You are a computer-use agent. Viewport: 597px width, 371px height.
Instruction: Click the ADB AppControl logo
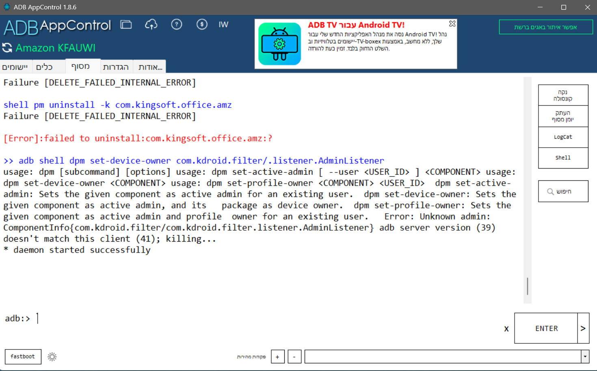57,27
